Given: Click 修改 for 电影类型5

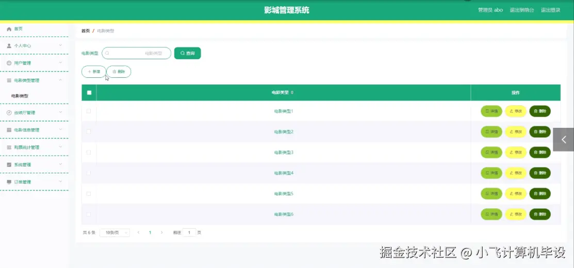Looking at the screenshot, I should [x=516, y=194].
